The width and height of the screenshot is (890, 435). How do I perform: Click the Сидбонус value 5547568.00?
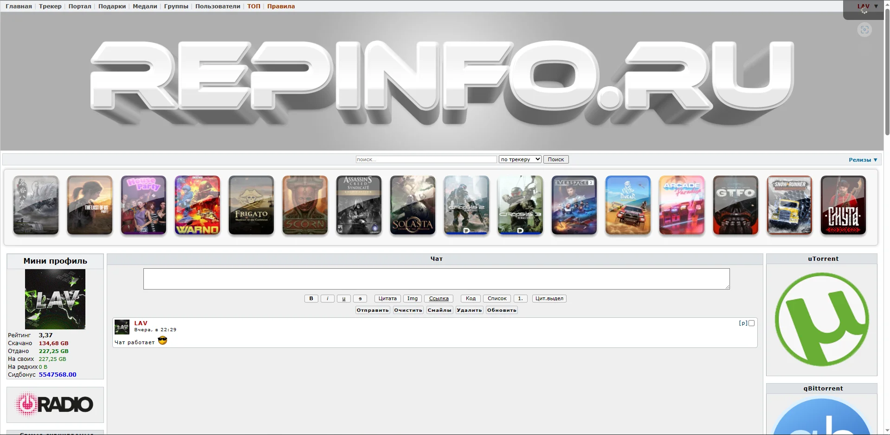pos(58,374)
